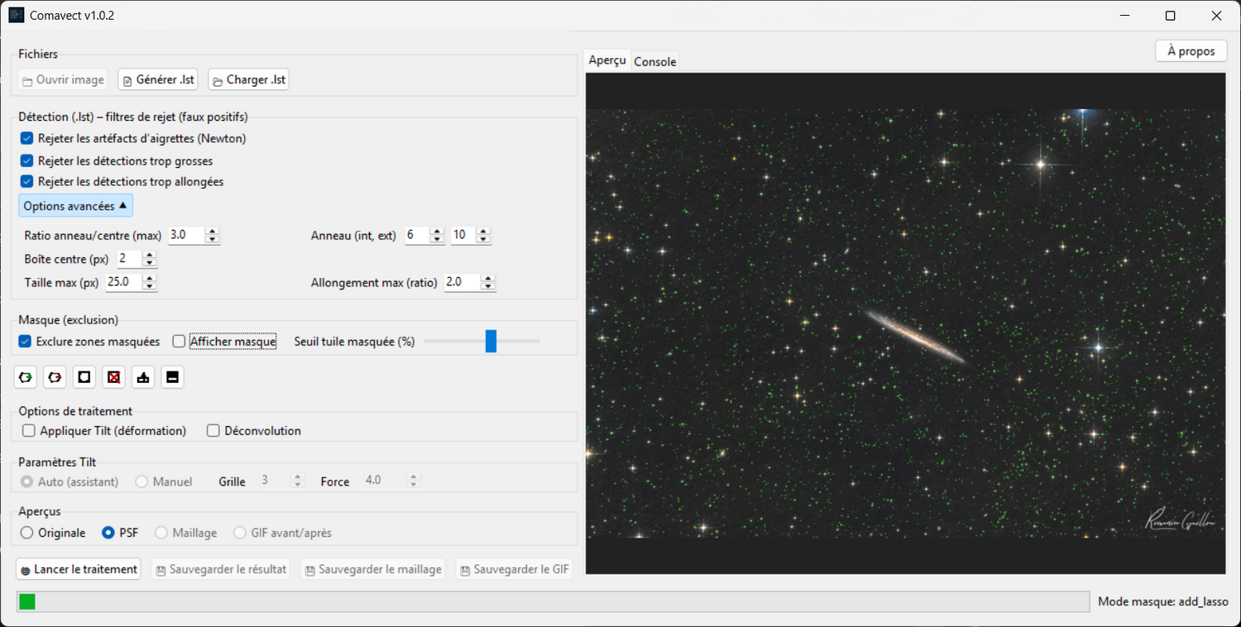Click the 'Ratio anneau/centre (max)' value field 3.0
The image size is (1241, 627).
(x=187, y=235)
